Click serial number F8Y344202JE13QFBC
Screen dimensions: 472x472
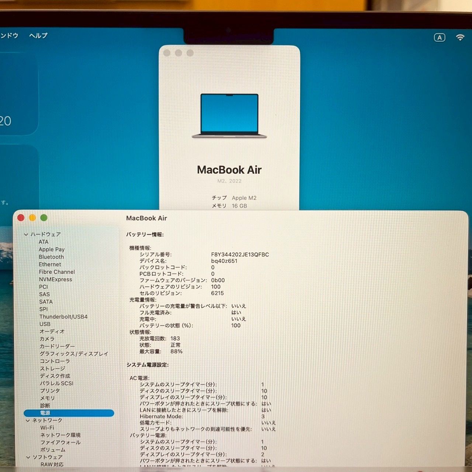(240, 254)
